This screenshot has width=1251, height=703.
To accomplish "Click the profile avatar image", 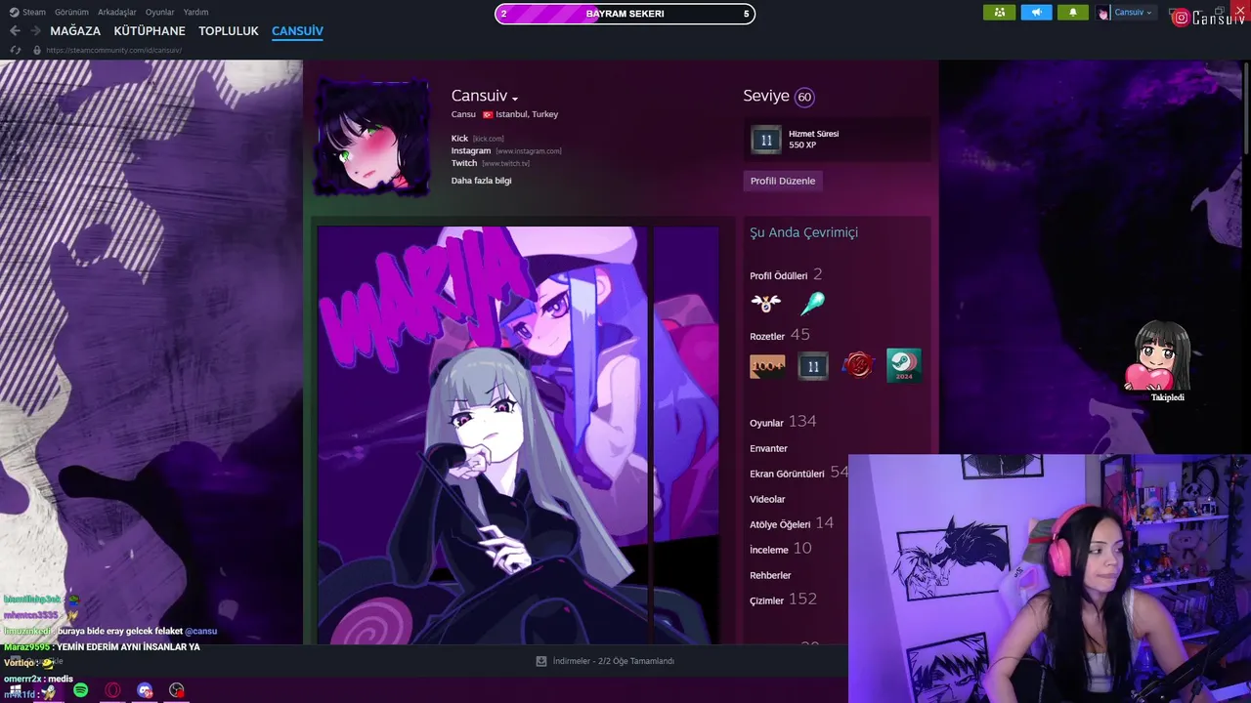I will pyautogui.click(x=372, y=137).
